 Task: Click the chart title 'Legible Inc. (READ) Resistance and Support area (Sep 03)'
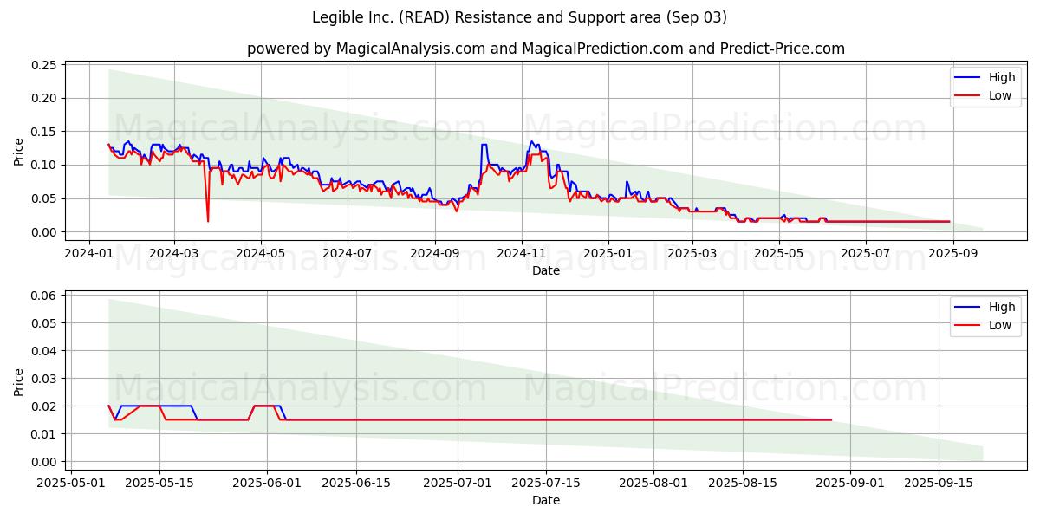point(520,17)
